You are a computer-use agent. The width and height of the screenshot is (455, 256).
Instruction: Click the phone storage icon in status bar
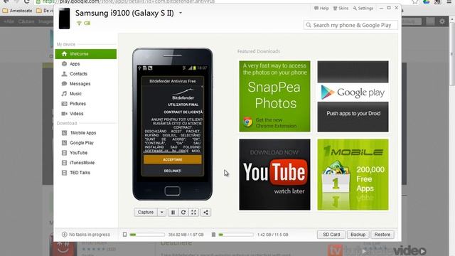[x=125, y=235]
